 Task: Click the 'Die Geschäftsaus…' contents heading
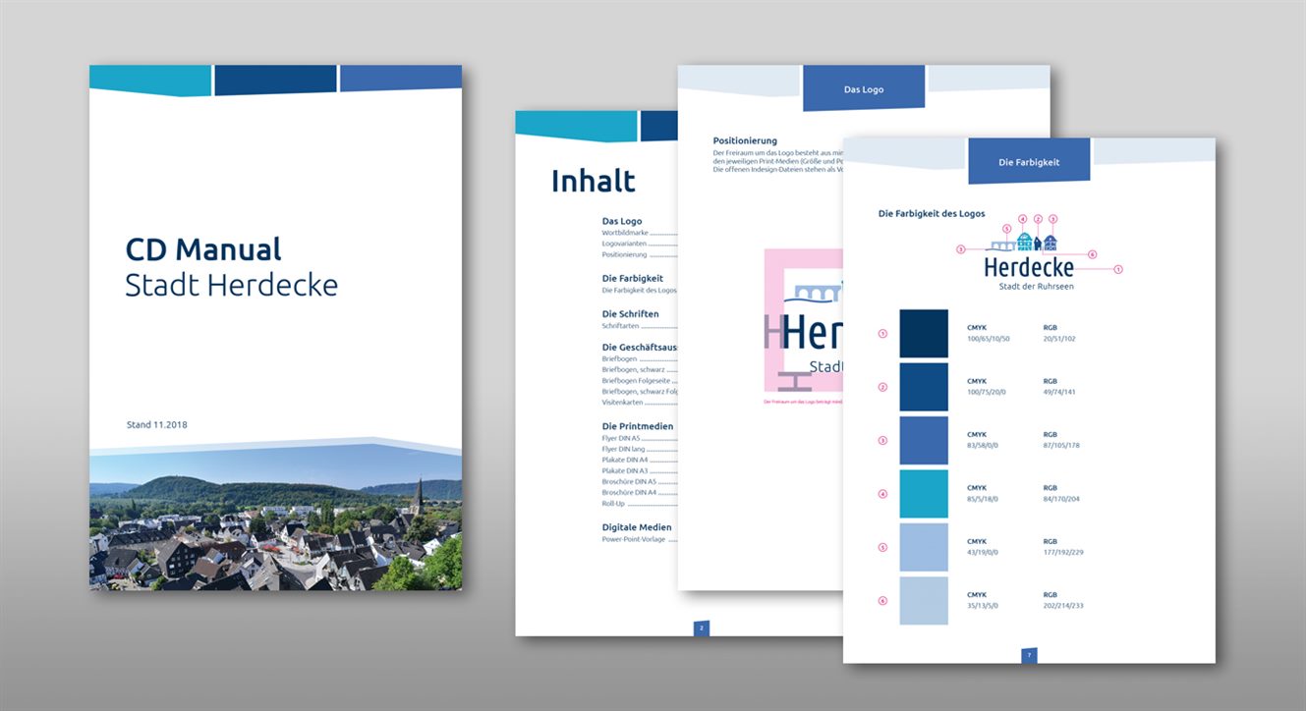tap(640, 348)
